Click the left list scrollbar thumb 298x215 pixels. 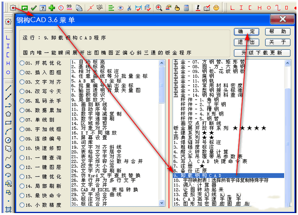(162, 85)
